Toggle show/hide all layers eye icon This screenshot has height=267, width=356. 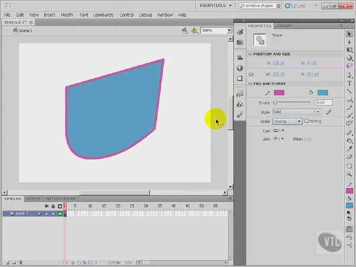(x=46, y=206)
